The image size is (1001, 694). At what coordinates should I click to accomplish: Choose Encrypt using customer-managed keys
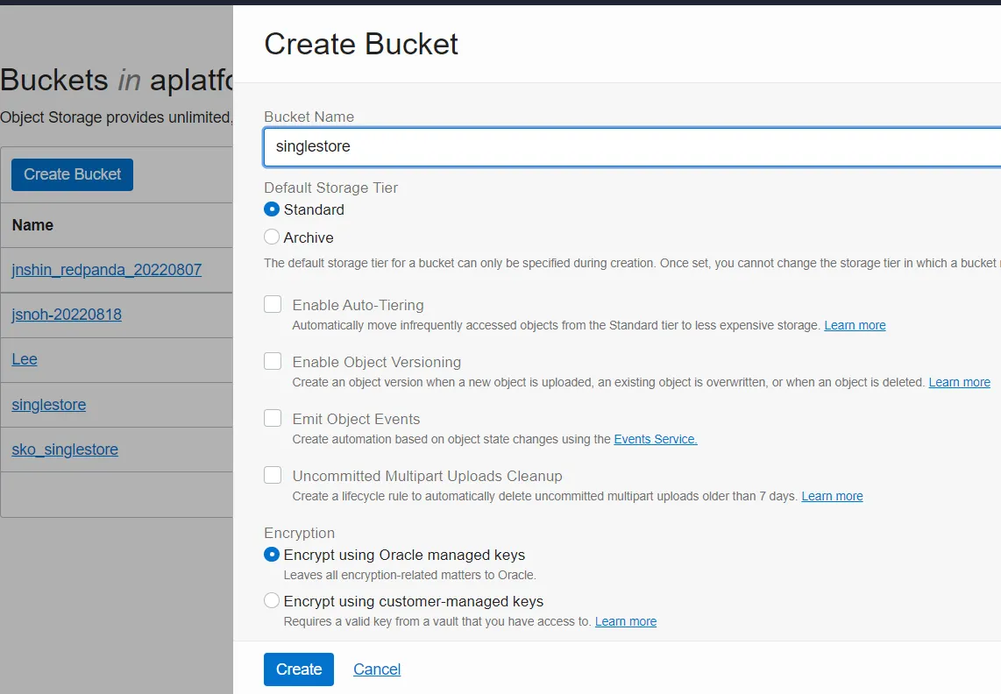272,601
